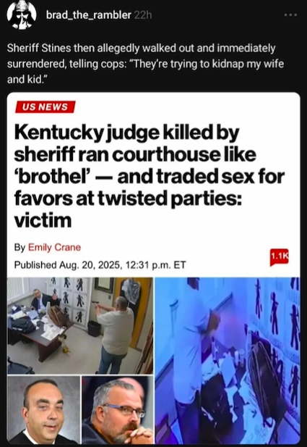Open the bearded man with glasses photo
307x447 pixels.
coord(118,410)
